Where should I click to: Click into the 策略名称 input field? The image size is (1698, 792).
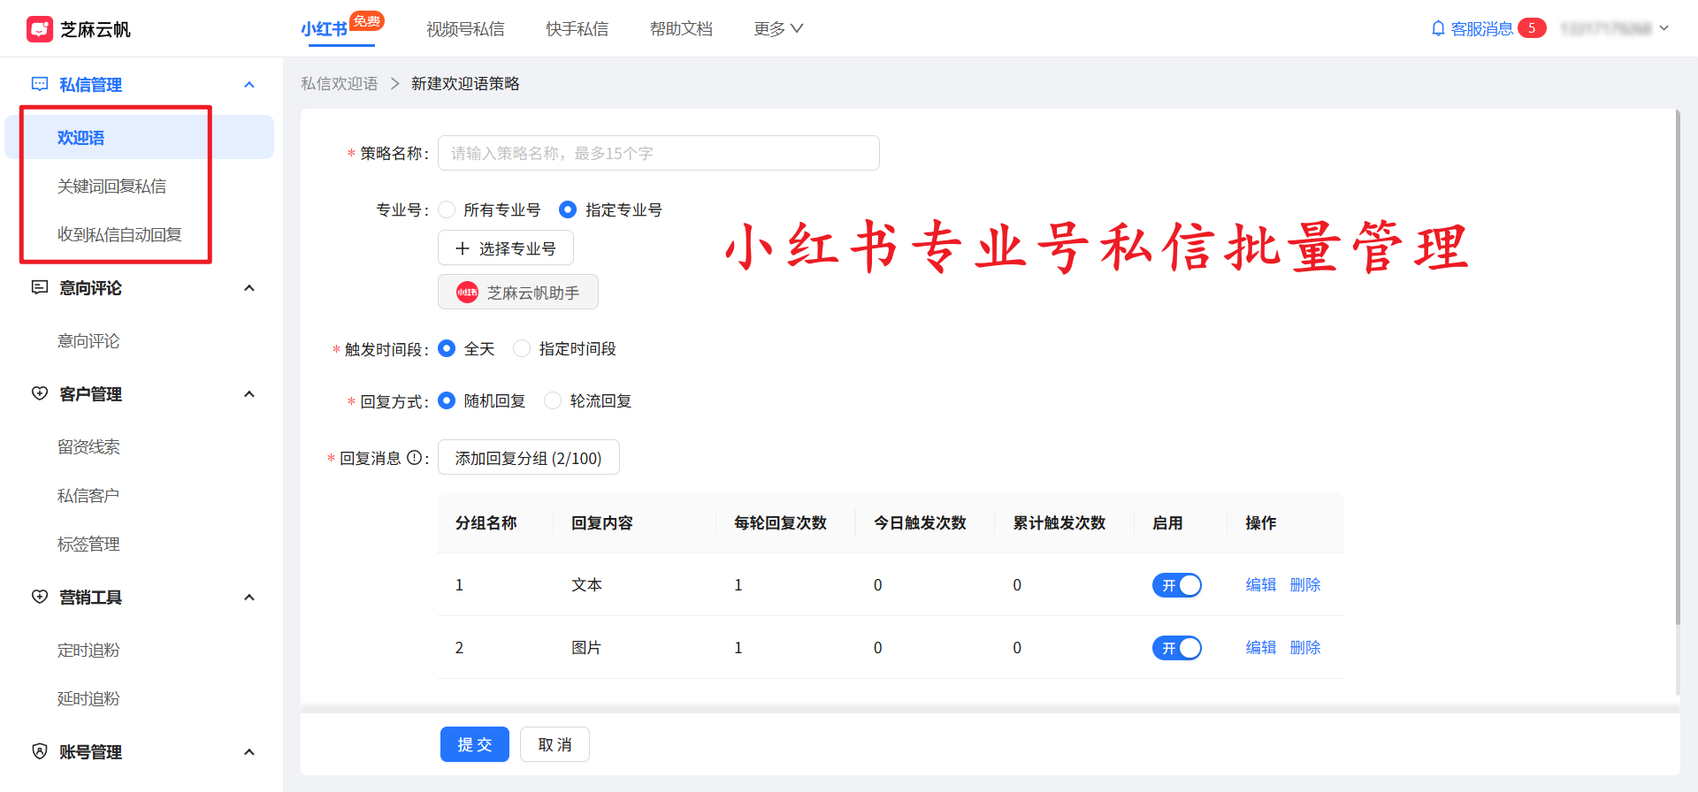[x=658, y=153]
